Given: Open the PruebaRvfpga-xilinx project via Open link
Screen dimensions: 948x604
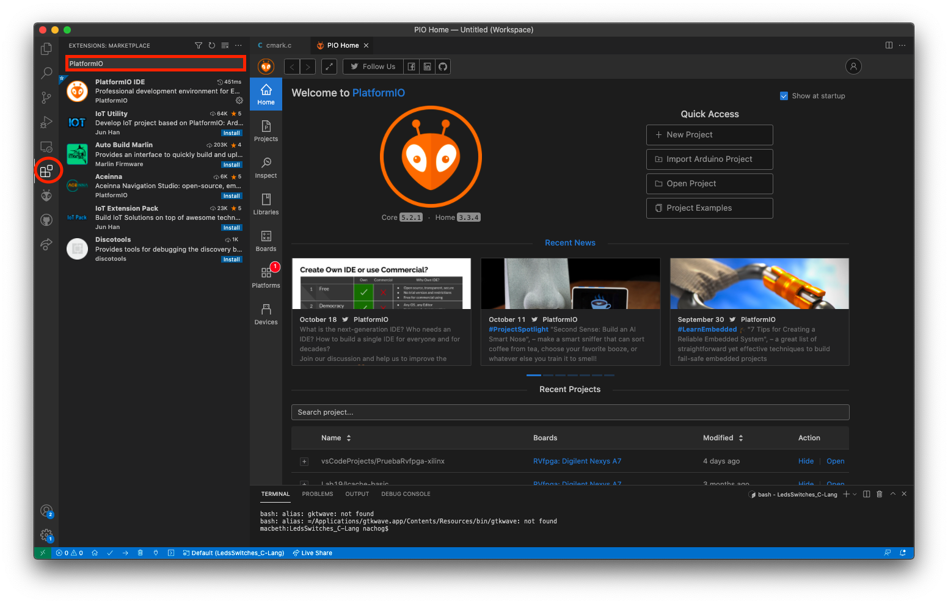Looking at the screenshot, I should (x=835, y=462).
